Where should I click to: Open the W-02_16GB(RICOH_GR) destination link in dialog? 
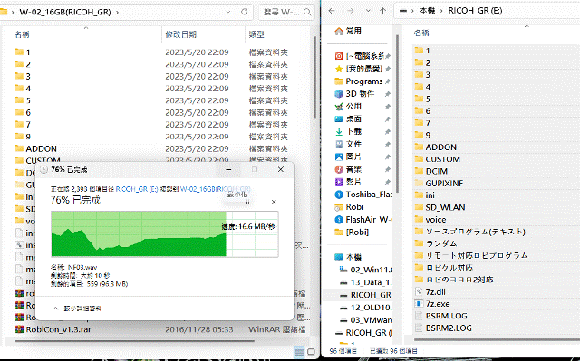click(x=216, y=189)
